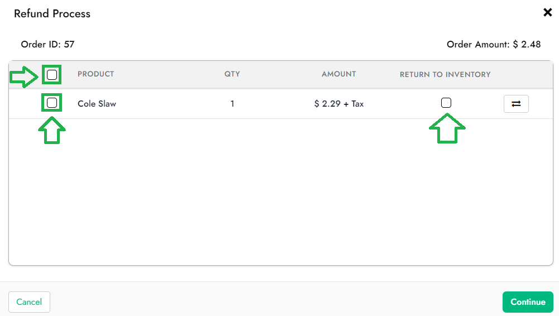Click the Order ID: 57 label
This screenshot has width=559, height=316.
click(x=47, y=44)
